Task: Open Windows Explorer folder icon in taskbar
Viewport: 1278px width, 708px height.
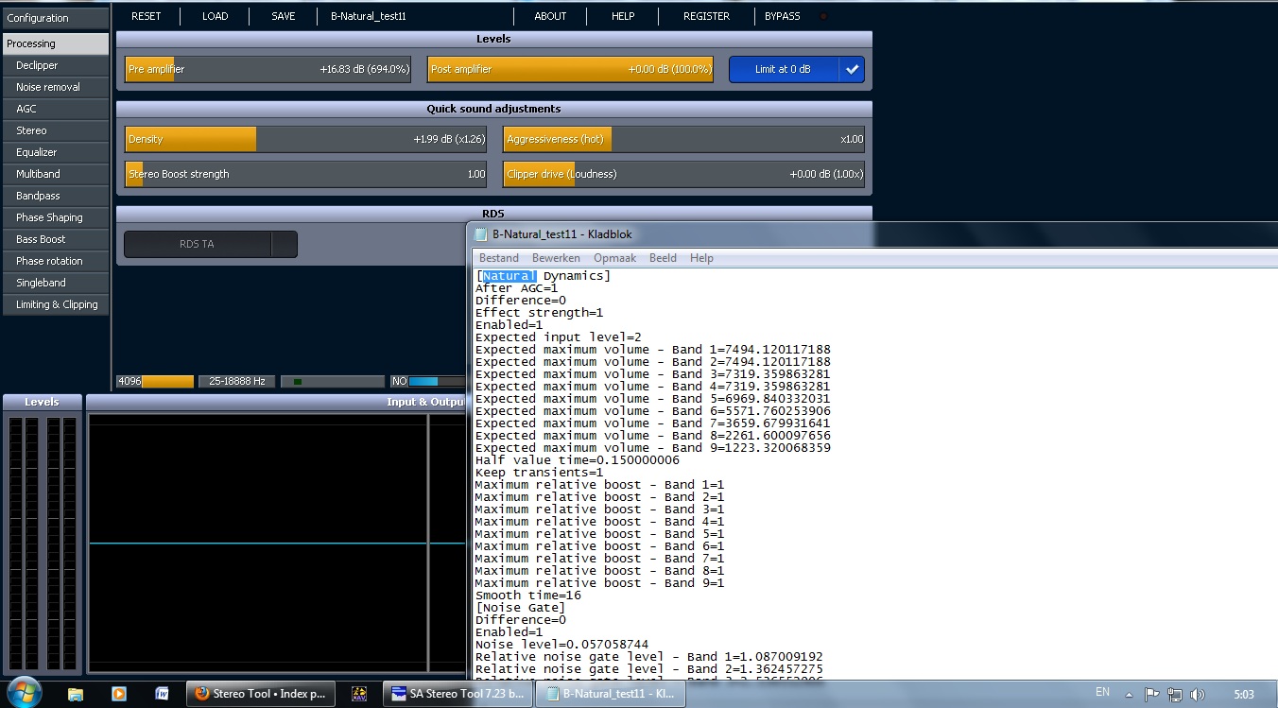Action: coord(75,694)
